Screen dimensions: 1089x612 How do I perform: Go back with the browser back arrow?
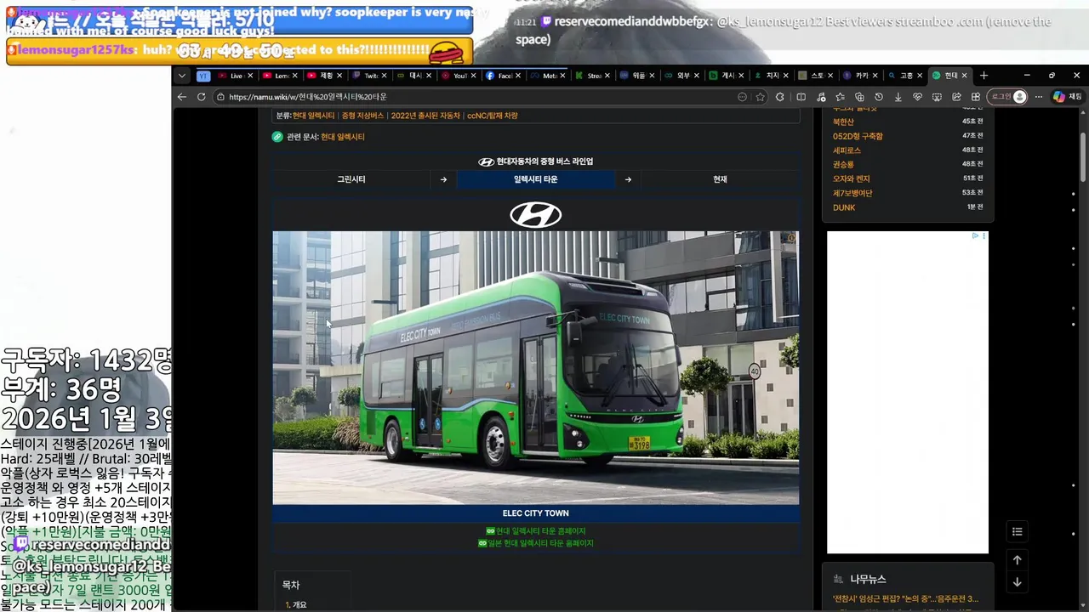tap(182, 97)
